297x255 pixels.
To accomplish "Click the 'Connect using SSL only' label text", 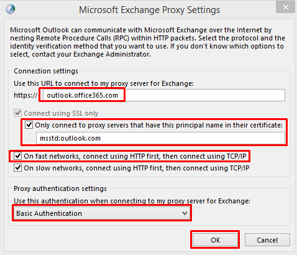I will [61, 113].
